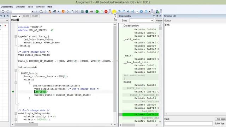Collapse the typedef struct State_t block
Image resolution: width=226 pixels, height=127 pixels.
pyautogui.click(x=16, y=36)
